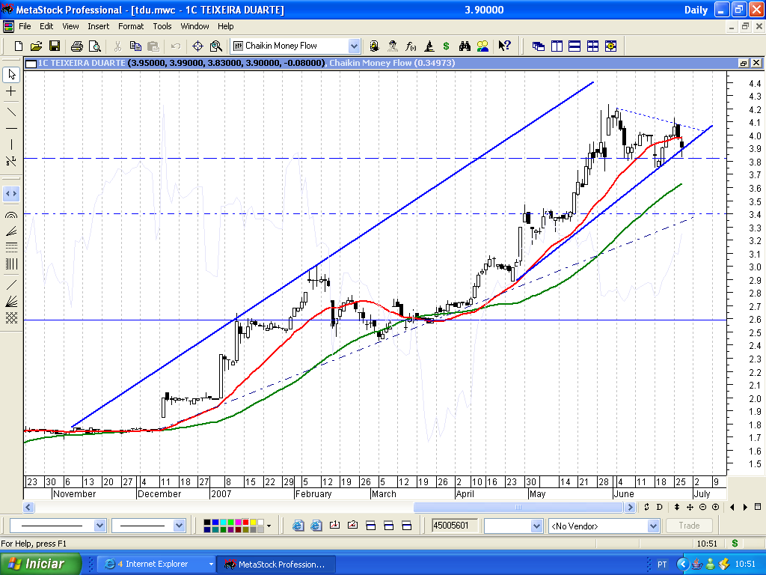
Task: Expand the No Vendor dropdown
Action: click(653, 526)
